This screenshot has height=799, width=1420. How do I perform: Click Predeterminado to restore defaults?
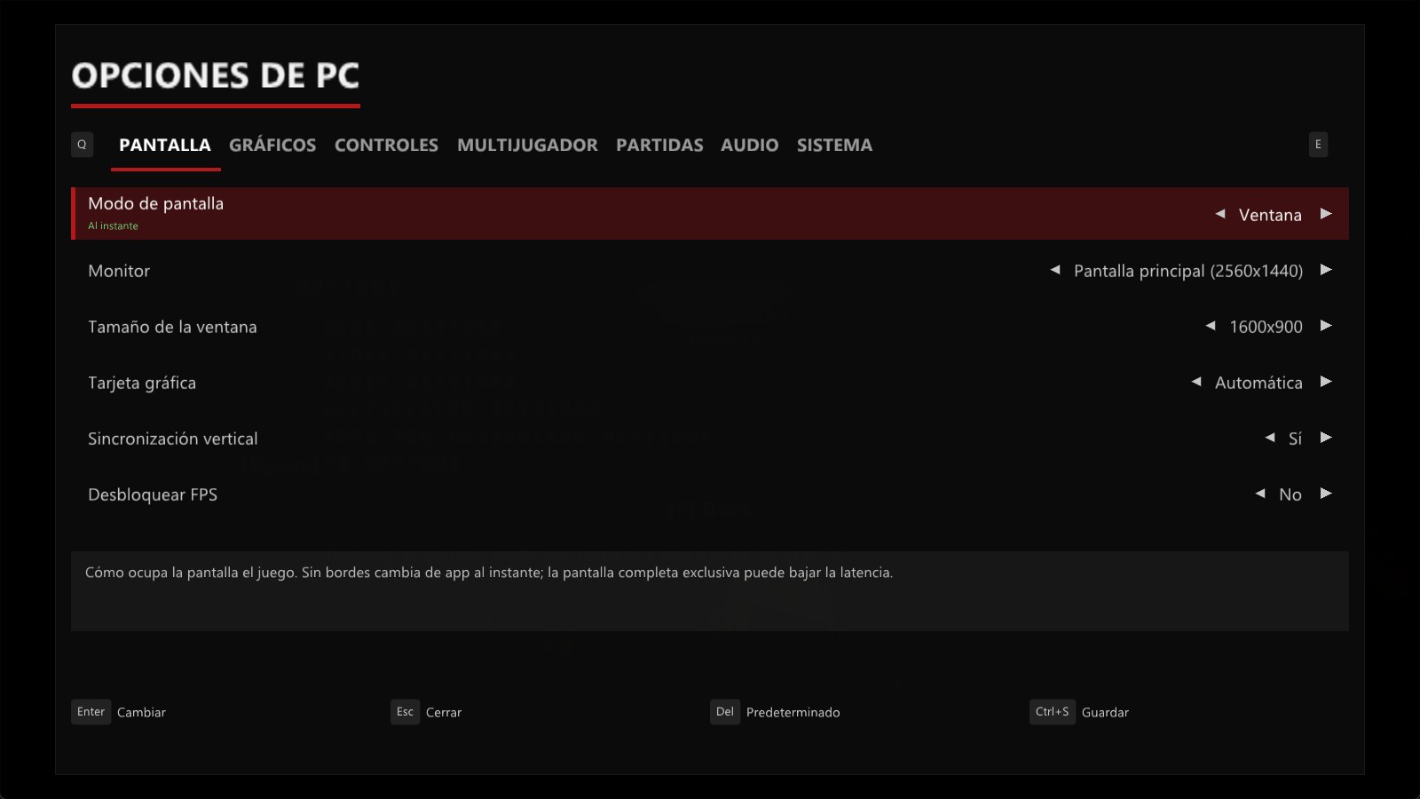793,712
